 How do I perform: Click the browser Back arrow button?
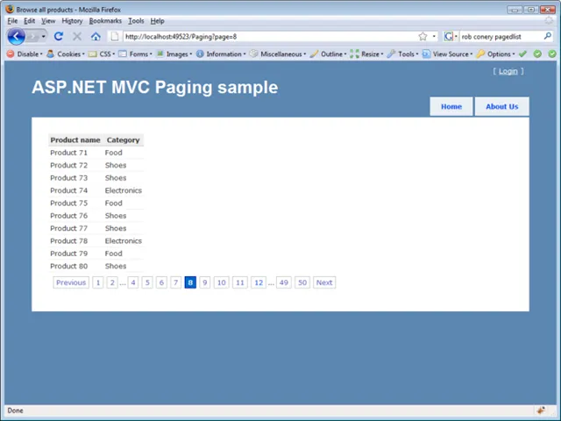click(x=16, y=36)
